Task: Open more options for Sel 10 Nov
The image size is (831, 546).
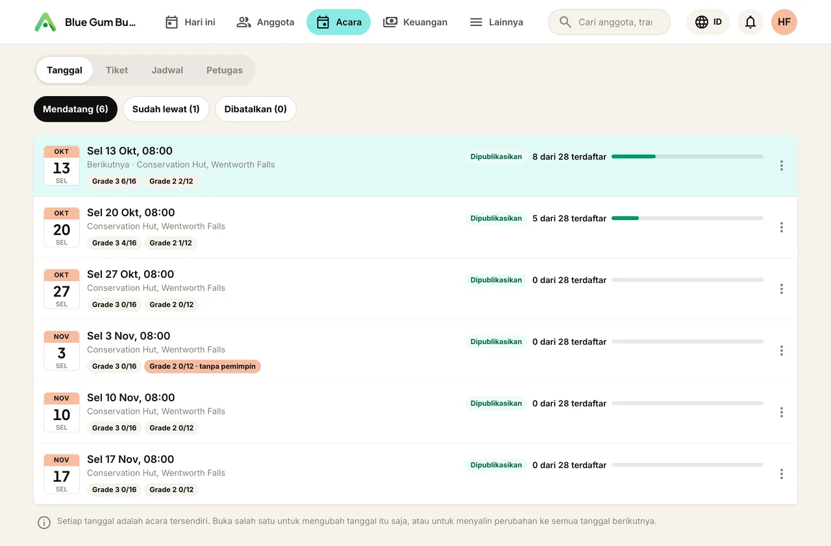Action: 782,412
